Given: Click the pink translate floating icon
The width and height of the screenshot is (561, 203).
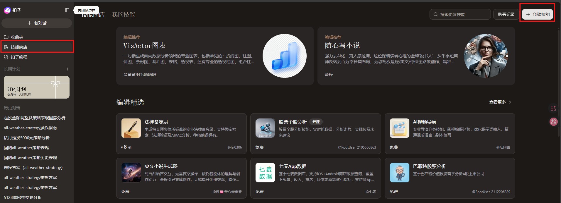Looking at the screenshot, I should 553,122.
